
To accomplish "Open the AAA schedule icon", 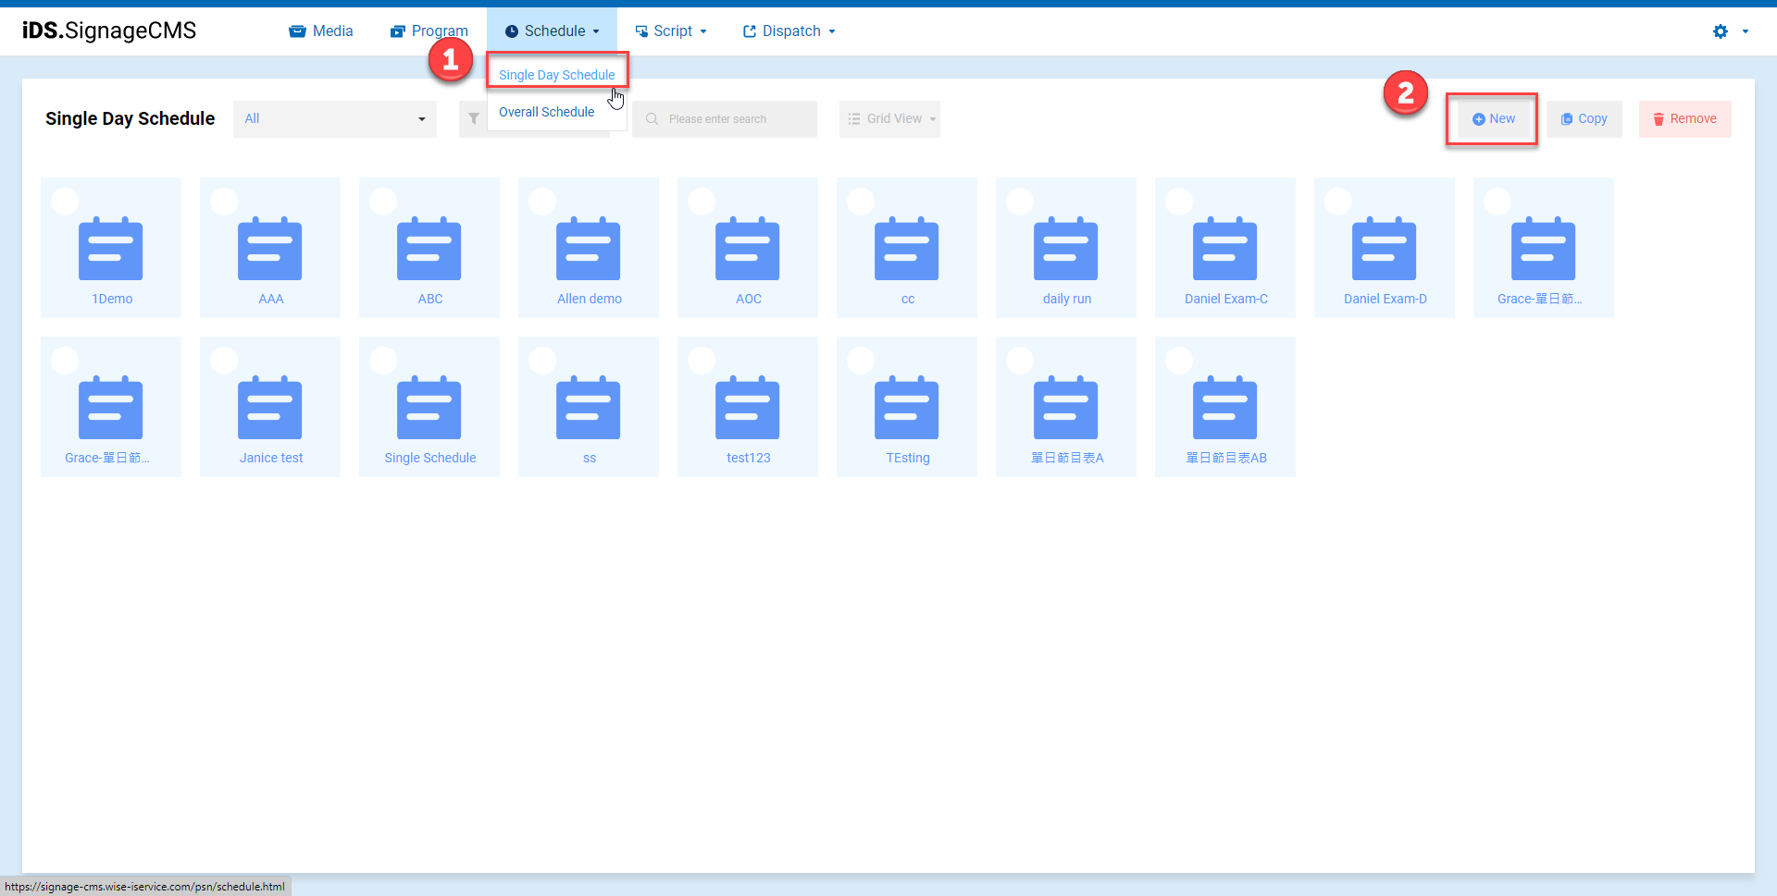I will (270, 249).
